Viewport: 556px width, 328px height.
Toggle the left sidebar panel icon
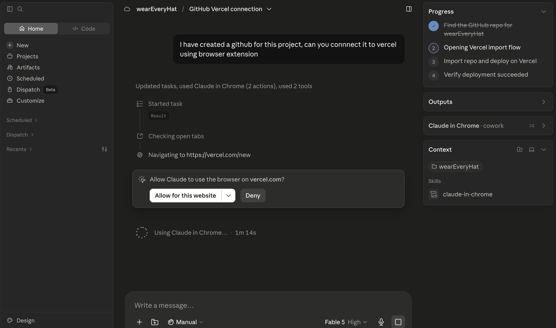[x=10, y=9]
